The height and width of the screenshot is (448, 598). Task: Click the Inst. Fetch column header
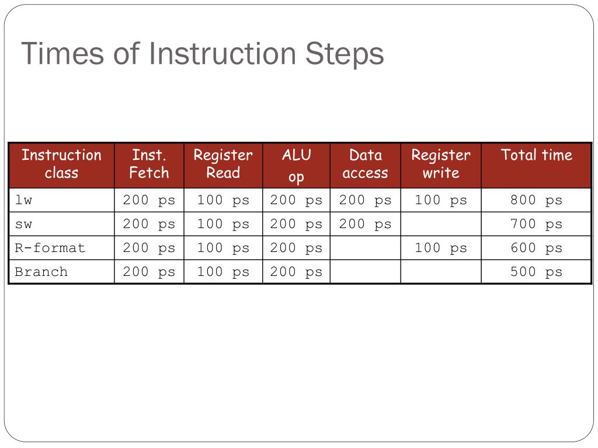(x=149, y=165)
